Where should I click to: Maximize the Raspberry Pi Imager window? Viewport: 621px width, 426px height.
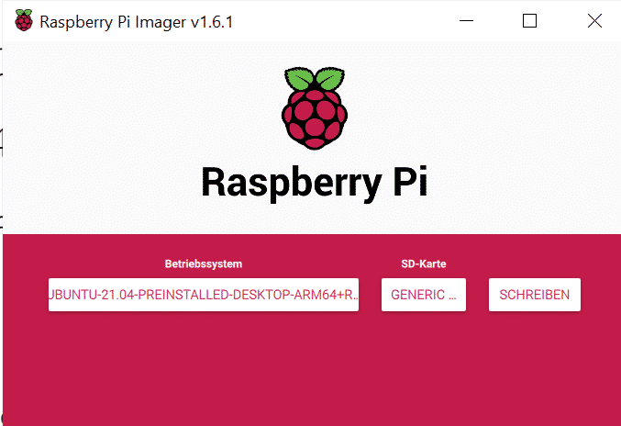click(x=529, y=20)
